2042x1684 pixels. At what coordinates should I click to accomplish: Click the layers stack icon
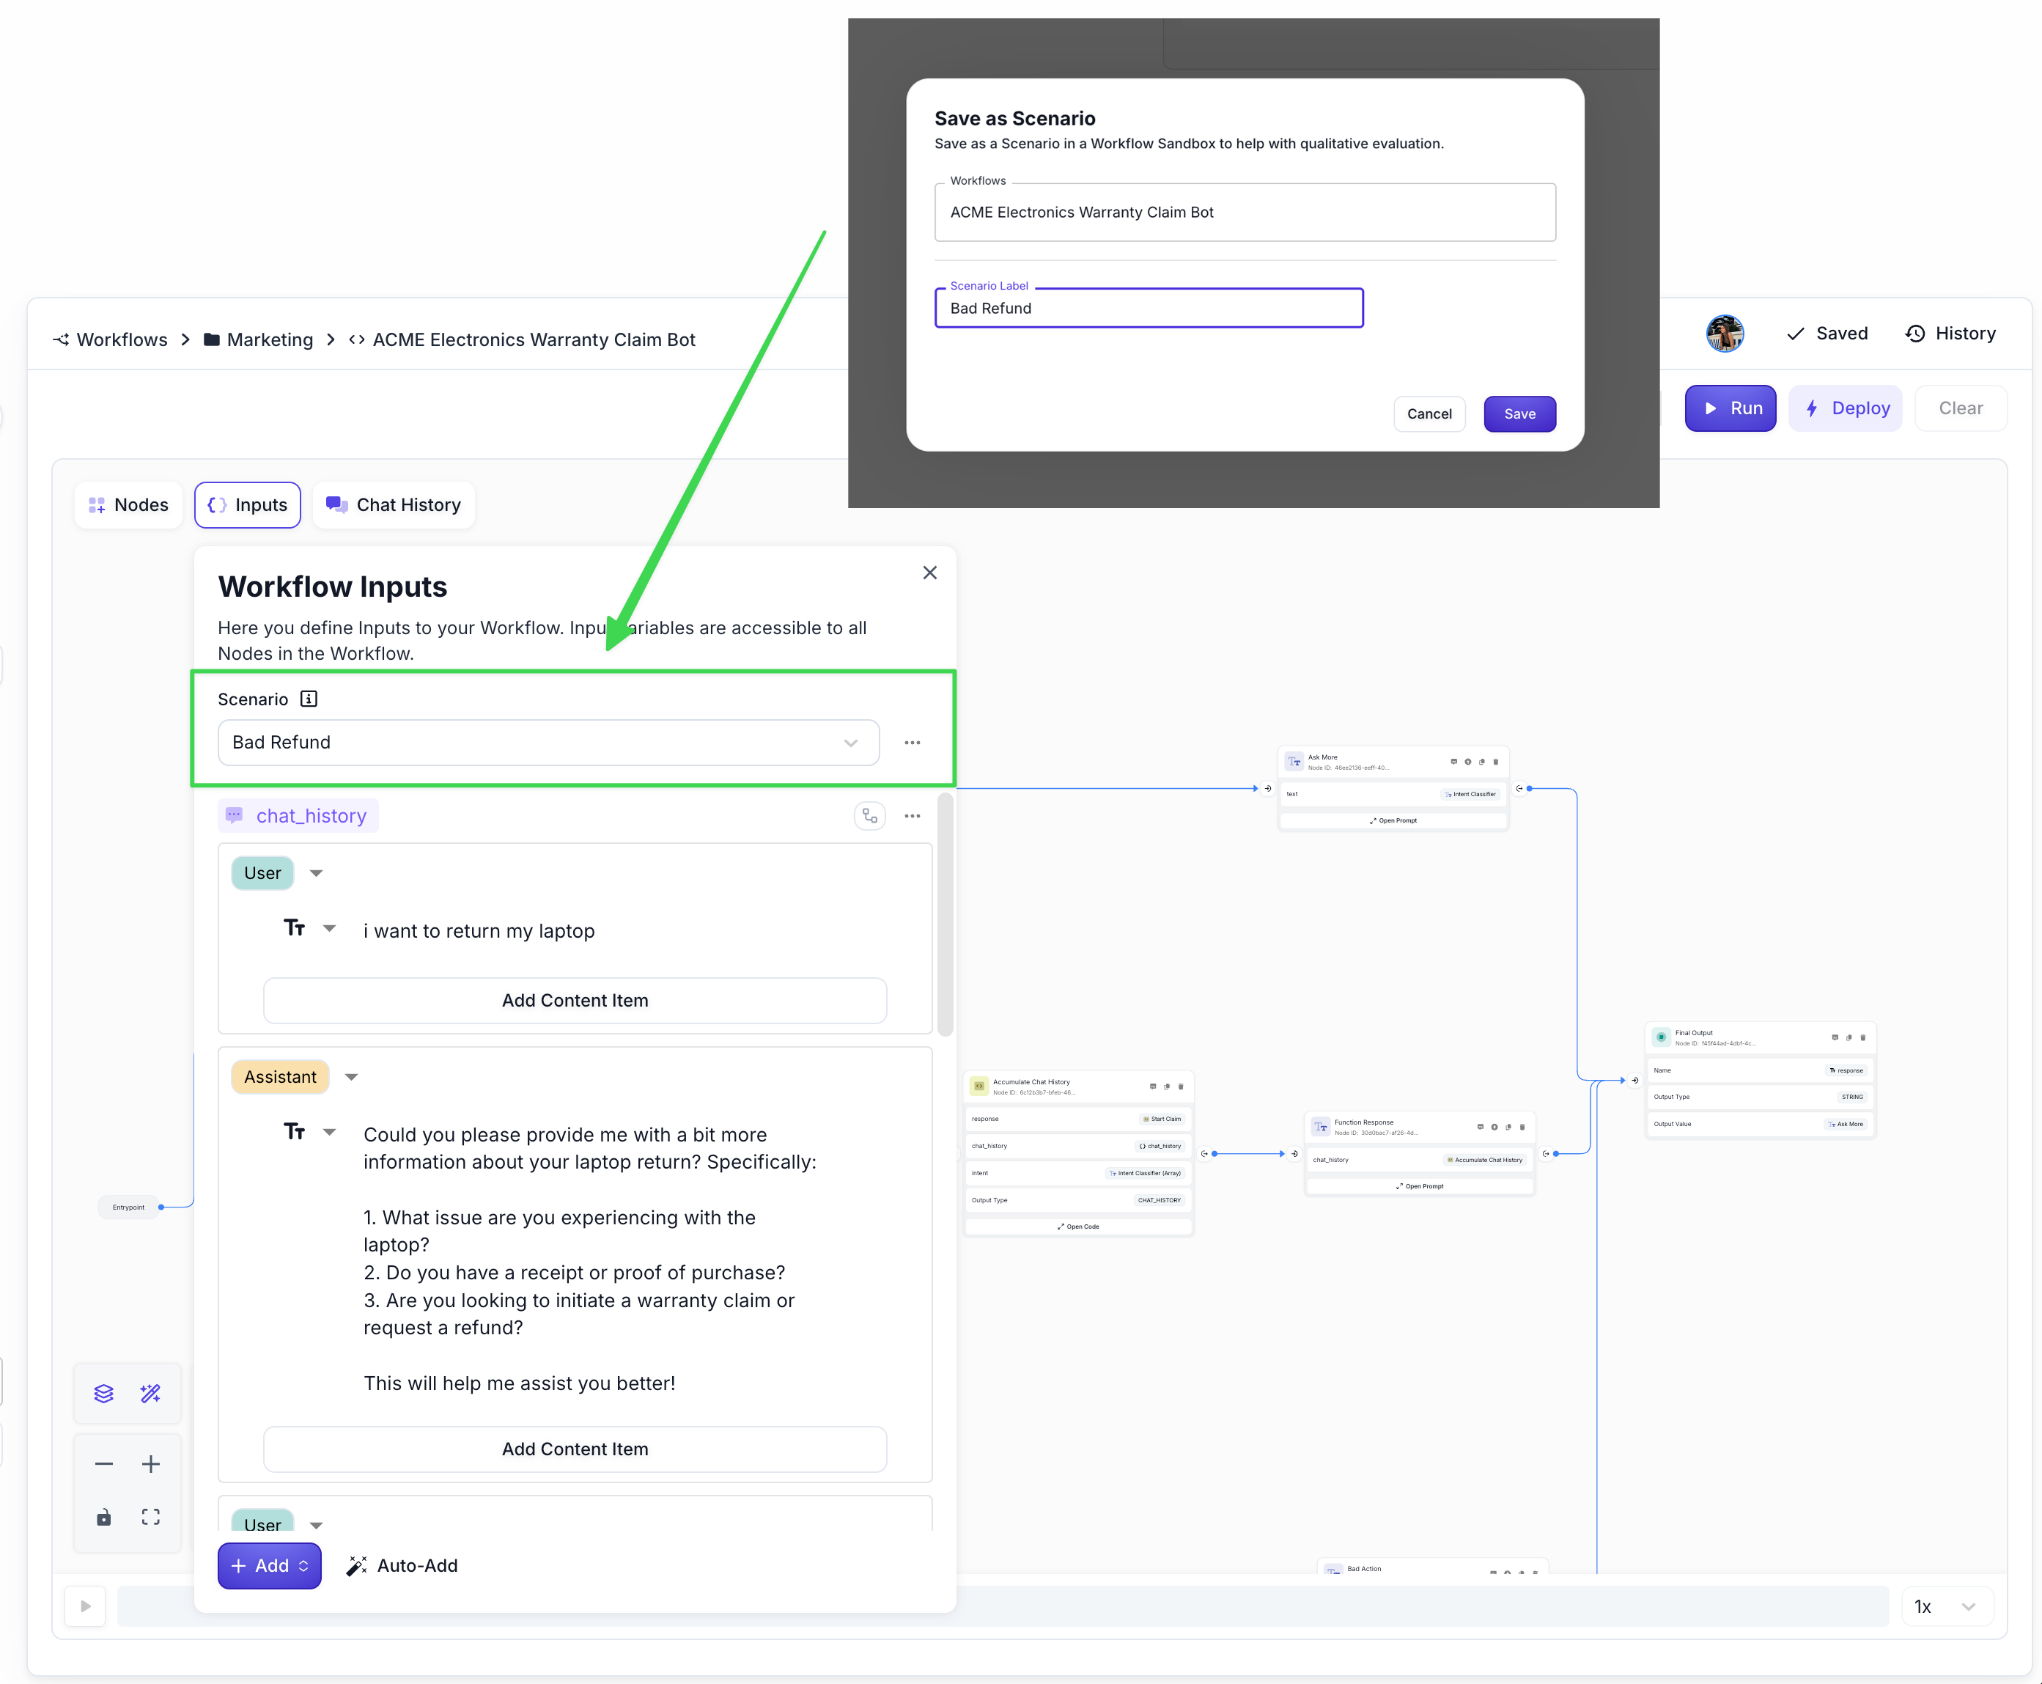pos(104,1394)
